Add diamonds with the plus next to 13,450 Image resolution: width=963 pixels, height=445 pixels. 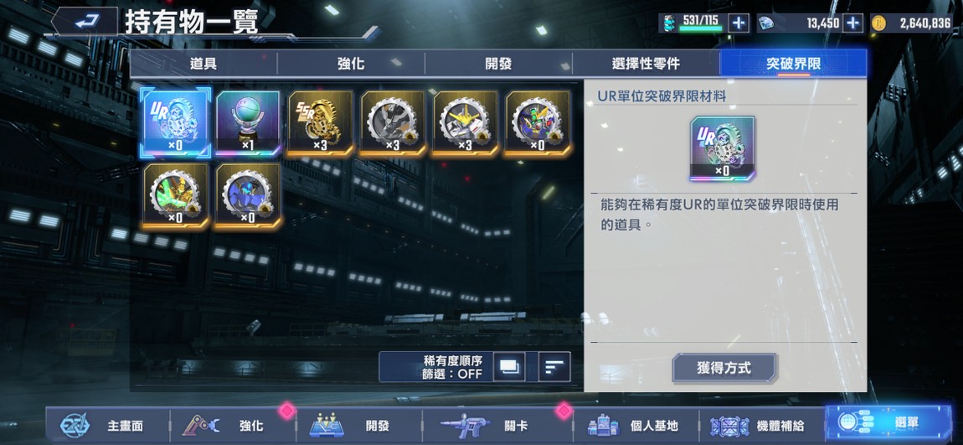point(852,23)
